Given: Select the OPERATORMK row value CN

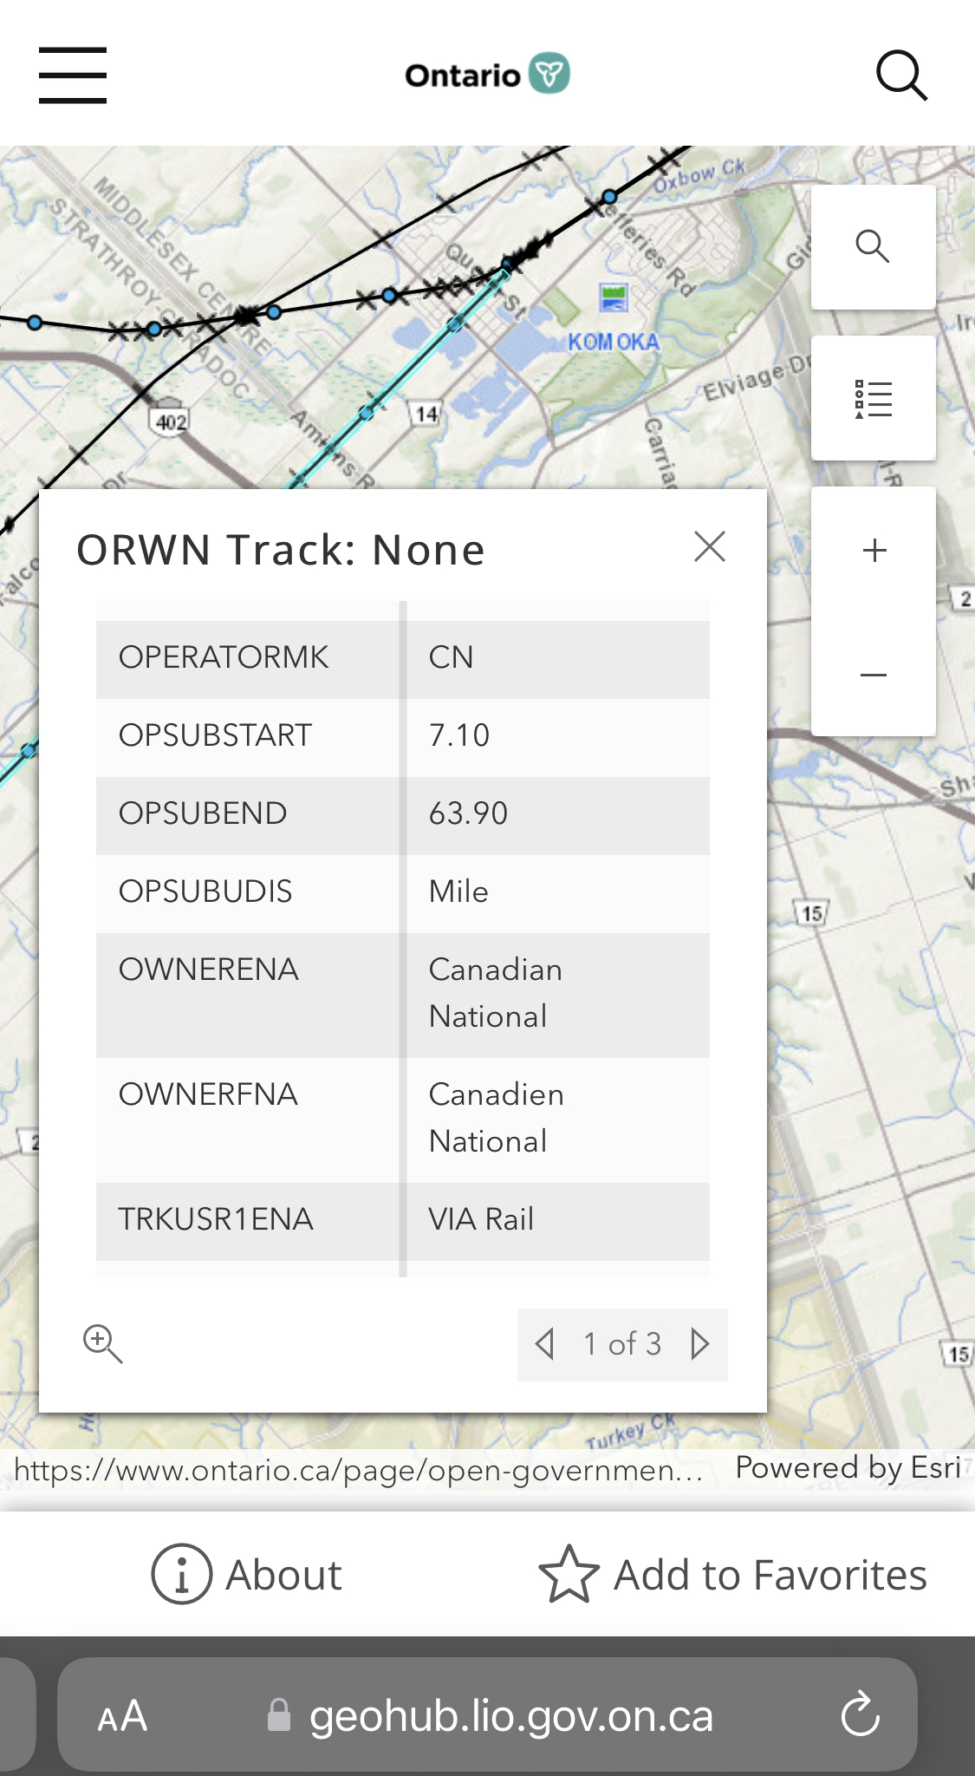Looking at the screenshot, I should [452, 657].
